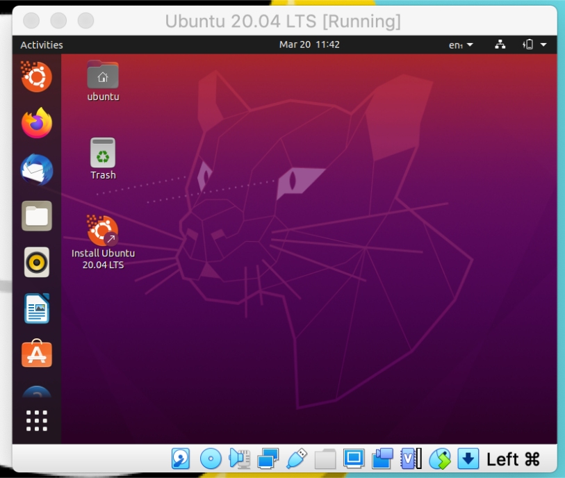Open the Trash desktop icon
This screenshot has height=478, width=565.
[x=103, y=159]
